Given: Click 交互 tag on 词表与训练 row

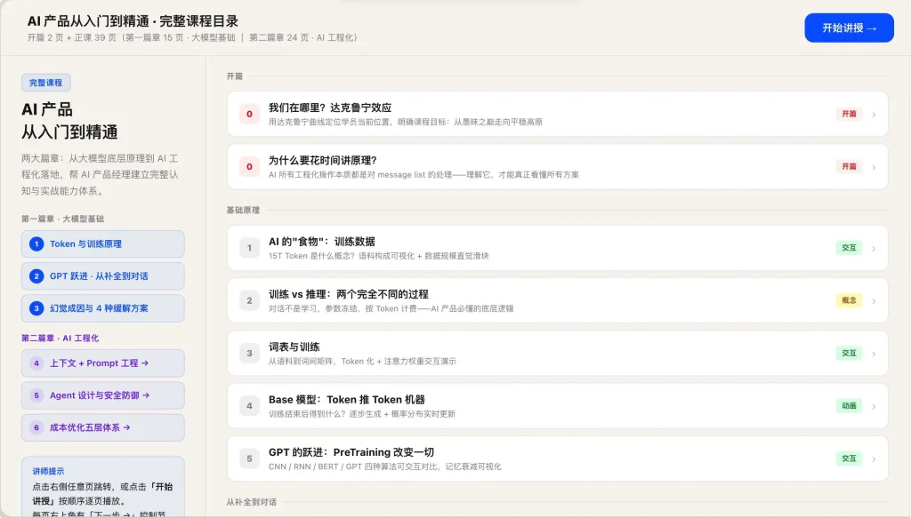Looking at the screenshot, I should pos(849,354).
